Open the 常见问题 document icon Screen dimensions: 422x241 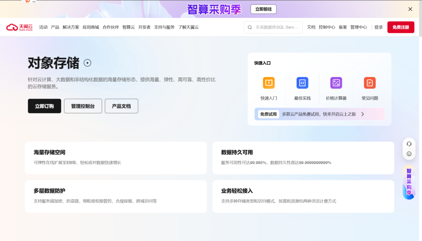tap(370, 83)
